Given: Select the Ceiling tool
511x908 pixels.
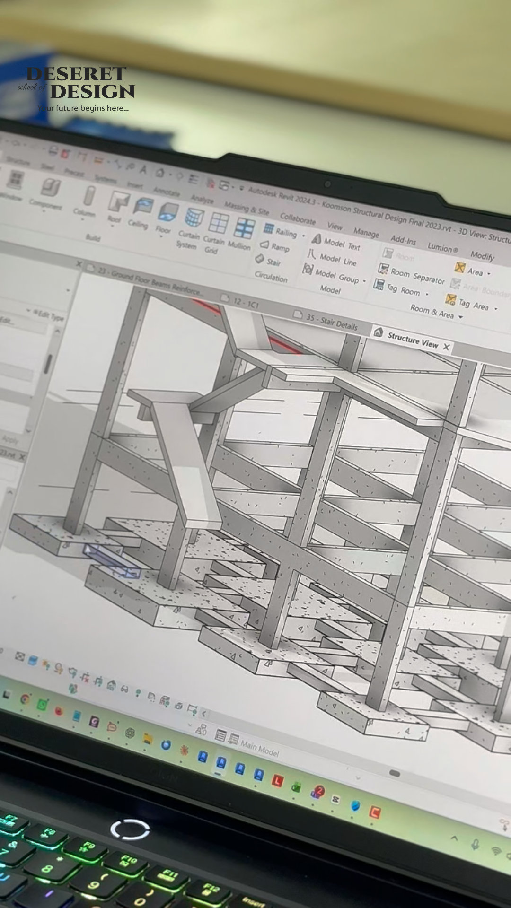Looking at the screenshot, I should coord(140,213).
